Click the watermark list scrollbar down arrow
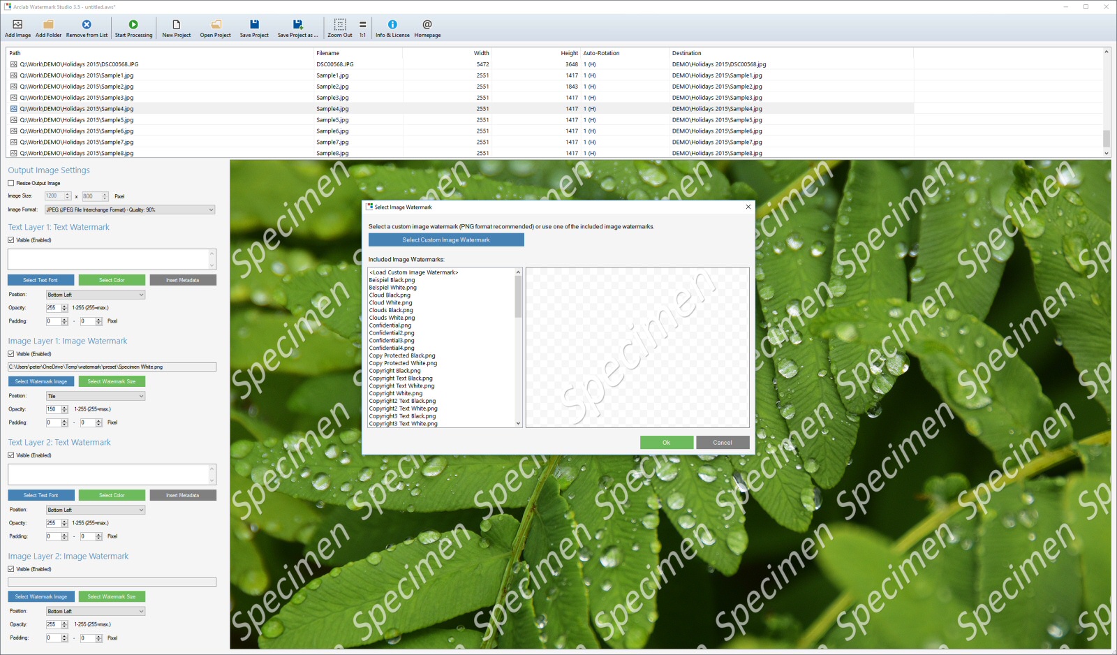This screenshot has height=655, width=1117. click(518, 423)
